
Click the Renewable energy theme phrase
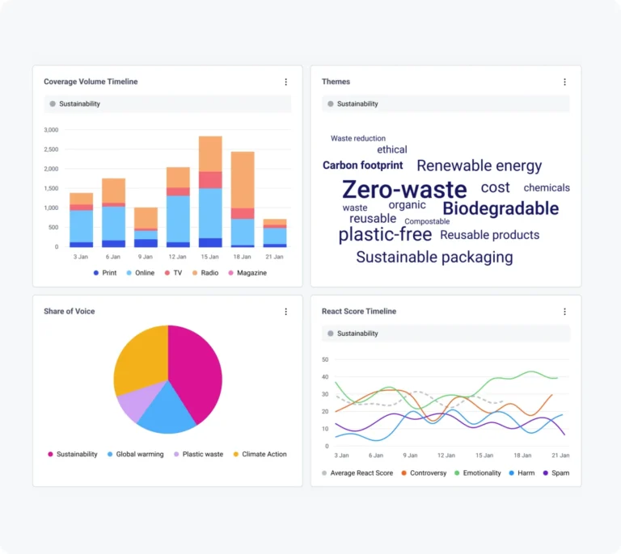[x=479, y=166]
